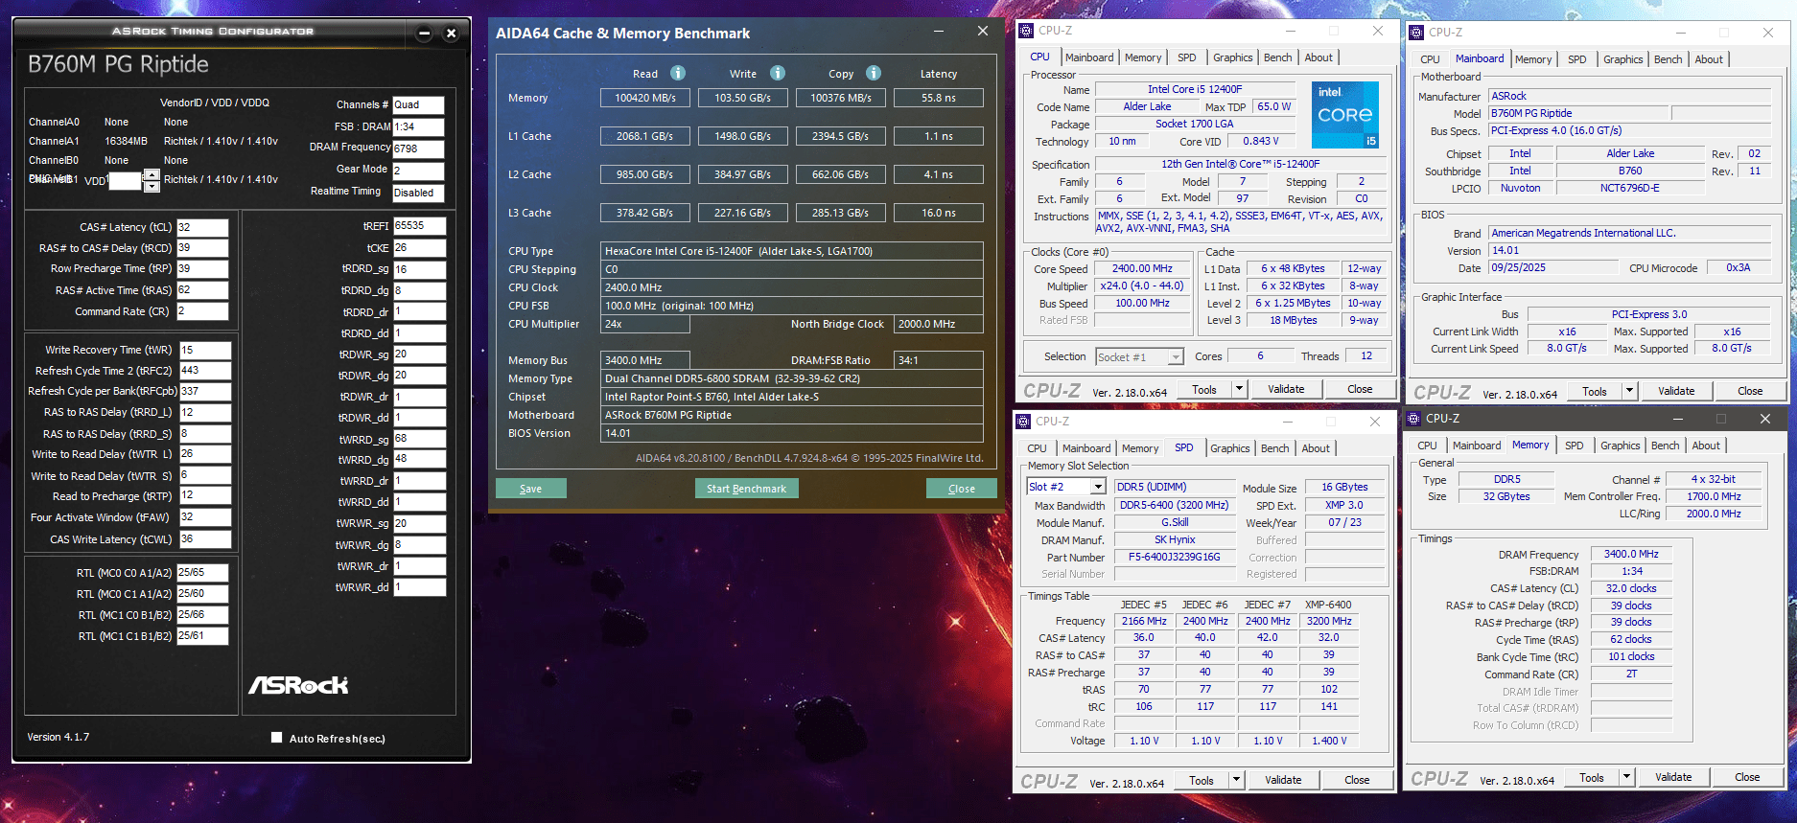1797x823 pixels.
Task: Click the SPD Ext. value XMP 3.0
Action: (1343, 505)
